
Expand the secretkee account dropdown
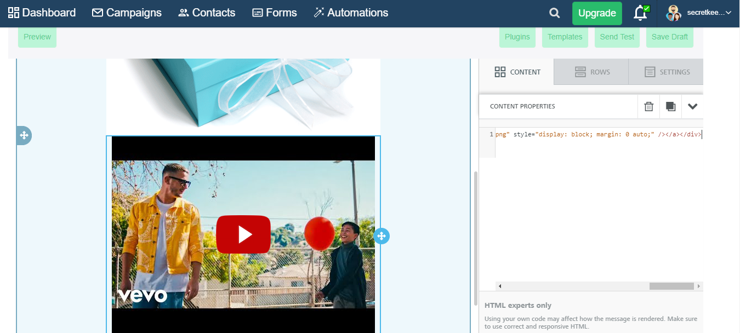(x=709, y=13)
